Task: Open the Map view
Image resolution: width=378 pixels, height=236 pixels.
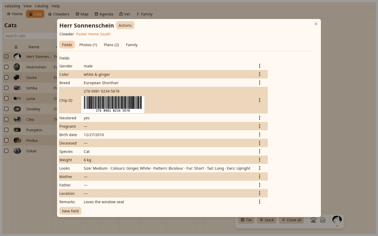Action: (82, 14)
